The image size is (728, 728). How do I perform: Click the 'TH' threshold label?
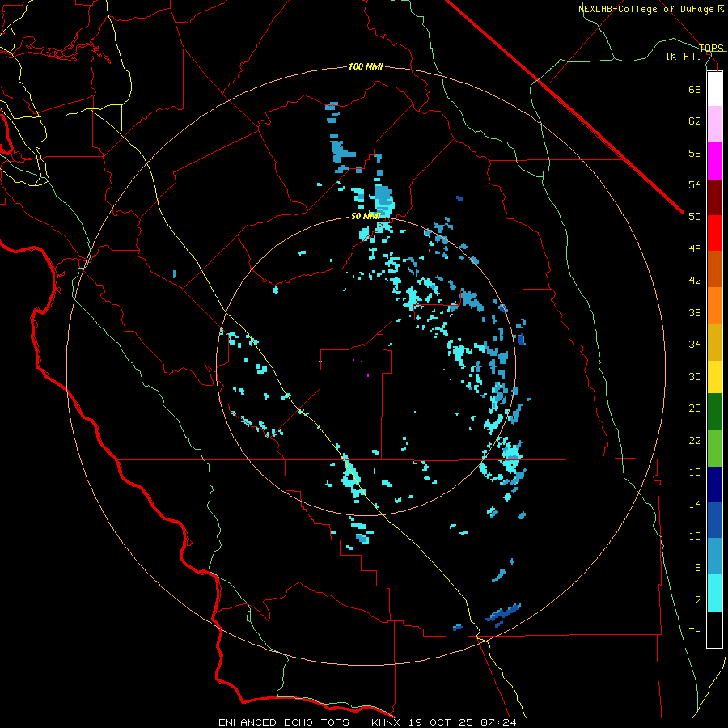[695, 632]
